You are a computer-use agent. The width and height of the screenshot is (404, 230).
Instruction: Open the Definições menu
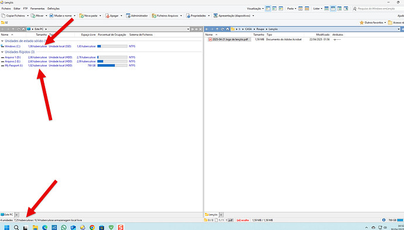pyautogui.click(x=53, y=9)
